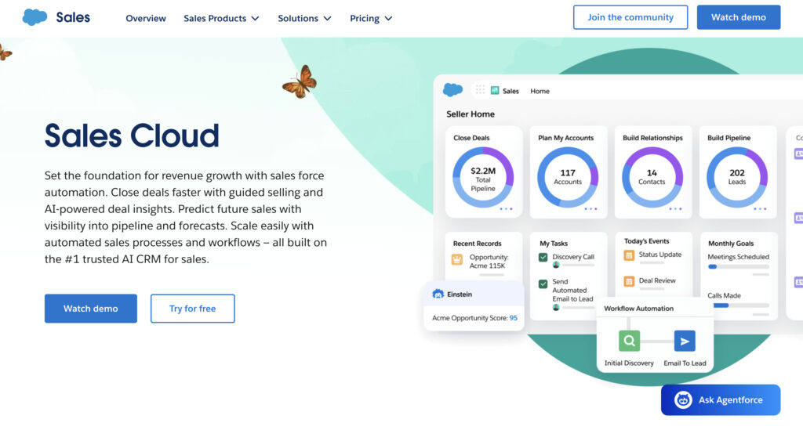Click the $2.2M Total Pipeline donut chart

point(483,178)
